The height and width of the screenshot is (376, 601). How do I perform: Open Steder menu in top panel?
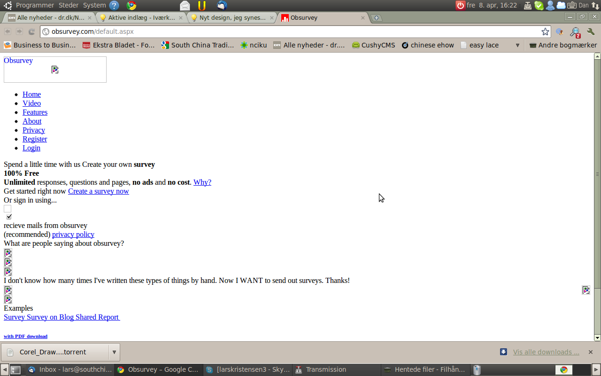69,6
